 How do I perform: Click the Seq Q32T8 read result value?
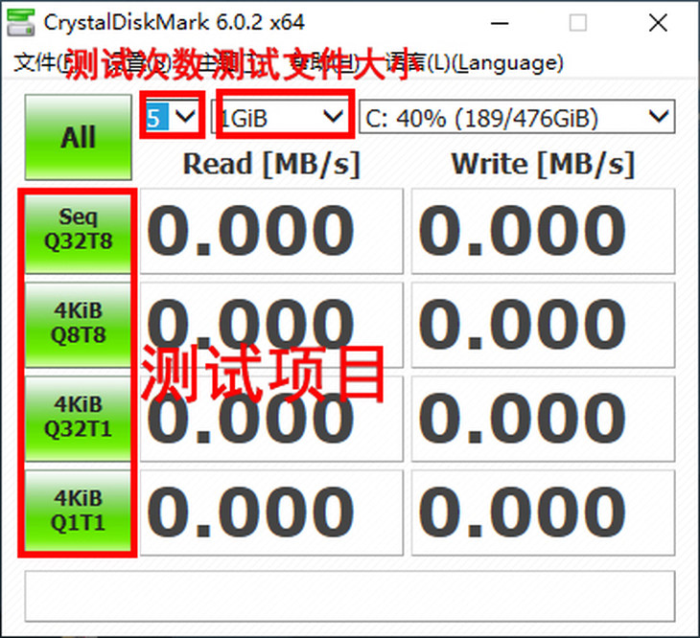(x=271, y=231)
